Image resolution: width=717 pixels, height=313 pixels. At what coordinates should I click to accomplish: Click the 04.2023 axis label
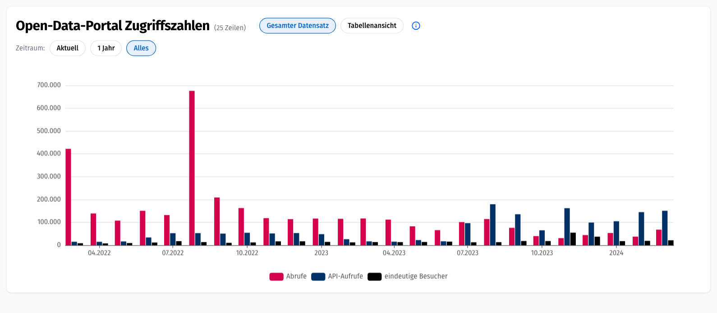(x=394, y=253)
